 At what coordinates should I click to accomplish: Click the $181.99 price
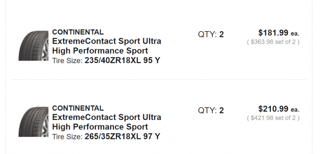273,33
